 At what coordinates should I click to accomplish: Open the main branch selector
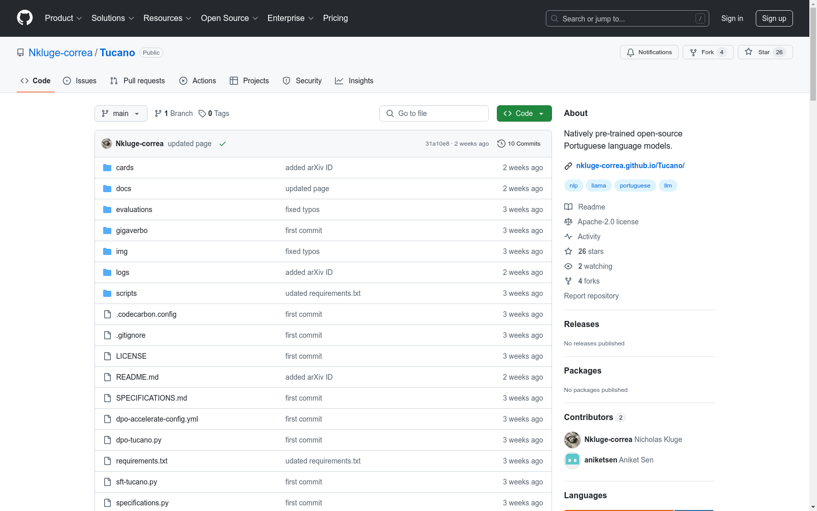click(121, 113)
